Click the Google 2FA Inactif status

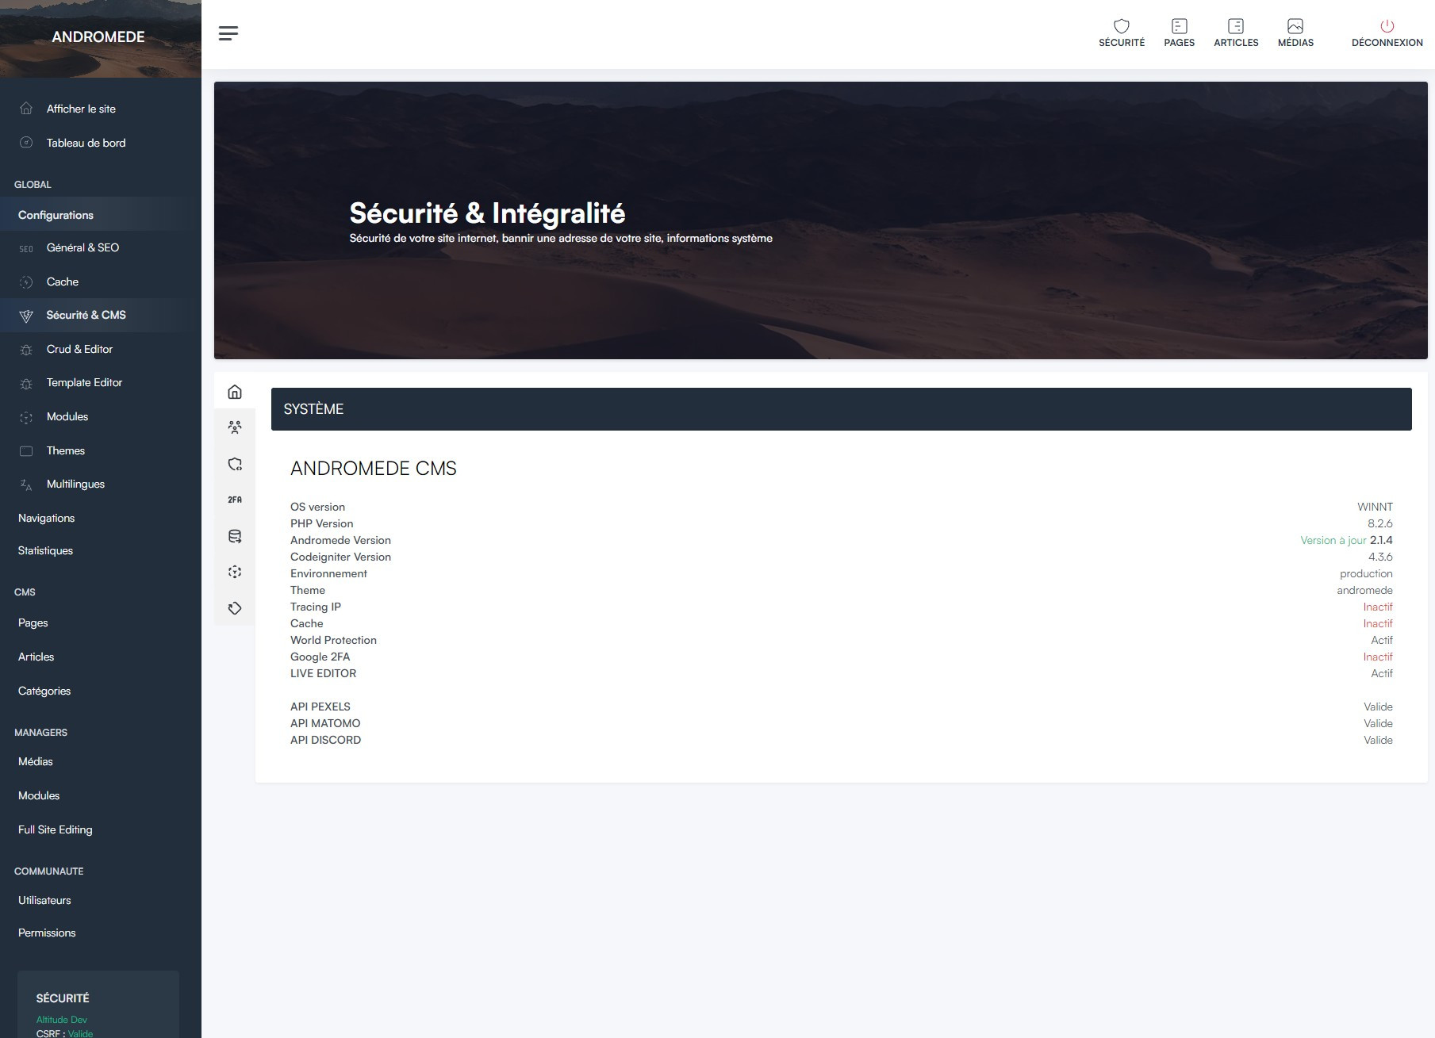[1378, 657]
